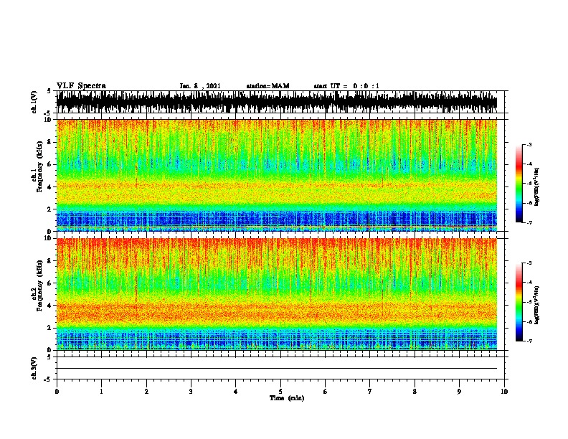
Task: Click the ch.2 frequency axis "8" tick label
Action: 49,260
